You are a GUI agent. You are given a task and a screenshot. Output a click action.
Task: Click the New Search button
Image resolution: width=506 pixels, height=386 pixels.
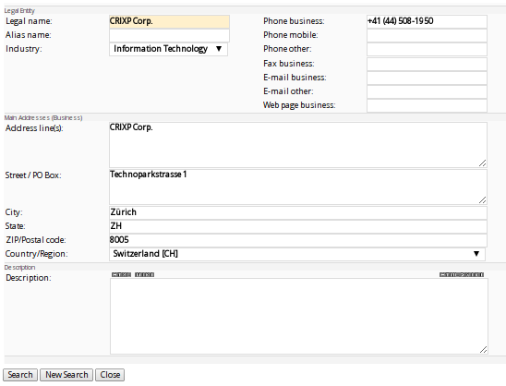pos(66,375)
